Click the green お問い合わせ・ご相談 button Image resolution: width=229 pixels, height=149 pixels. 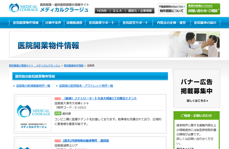203,9
